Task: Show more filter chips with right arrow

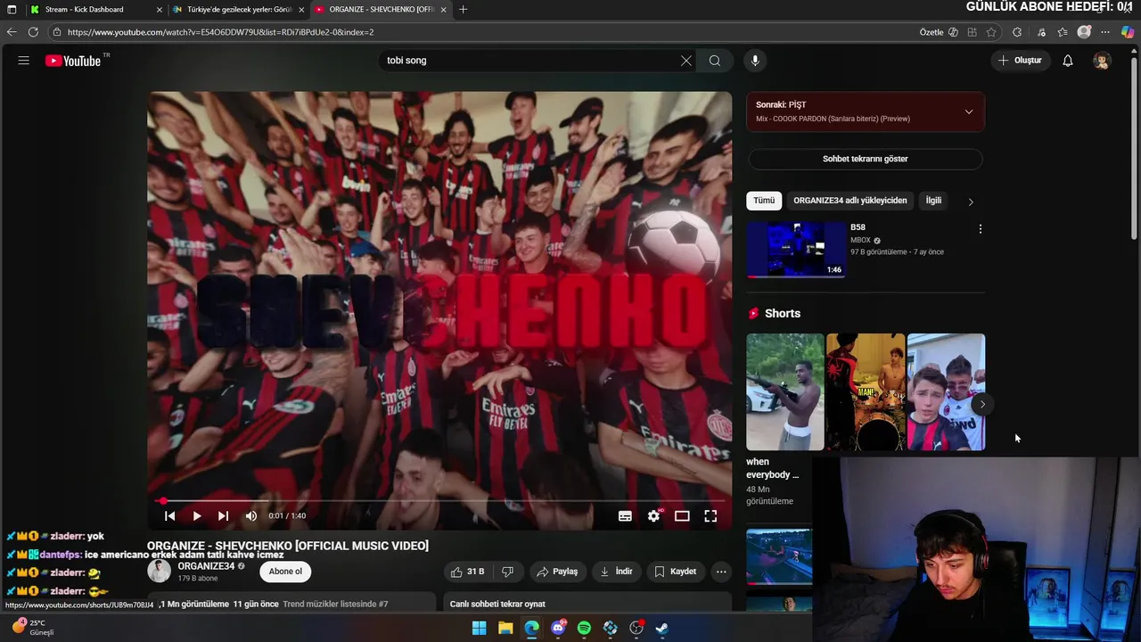Action: pyautogui.click(x=971, y=202)
